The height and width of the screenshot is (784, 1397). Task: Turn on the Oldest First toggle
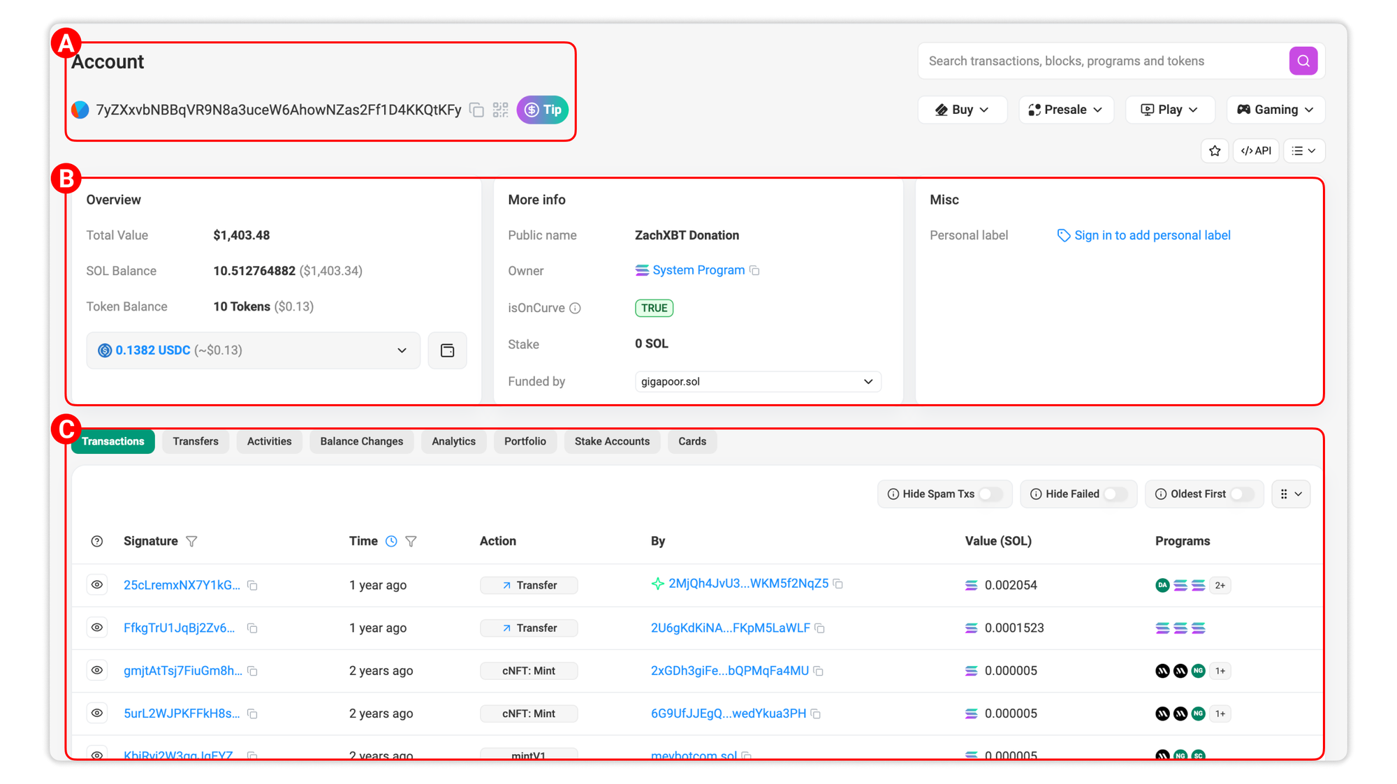[x=1241, y=494]
